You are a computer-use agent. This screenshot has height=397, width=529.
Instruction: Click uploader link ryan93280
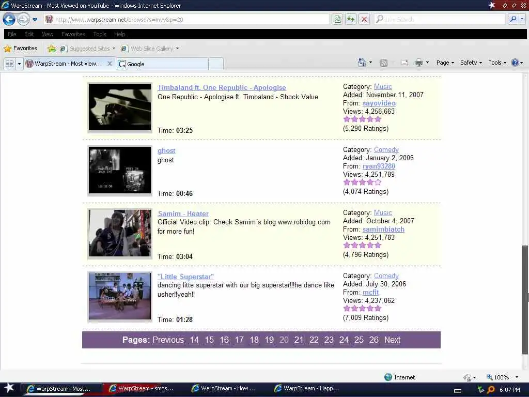pyautogui.click(x=379, y=166)
